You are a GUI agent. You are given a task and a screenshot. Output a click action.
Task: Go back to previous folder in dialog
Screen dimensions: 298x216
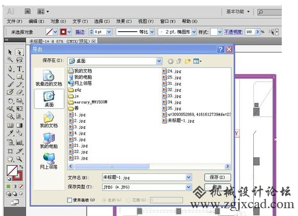click(x=171, y=61)
